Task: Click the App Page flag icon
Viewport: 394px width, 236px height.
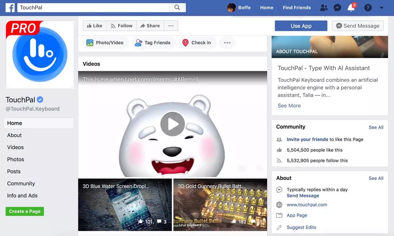Action: pyautogui.click(x=279, y=215)
